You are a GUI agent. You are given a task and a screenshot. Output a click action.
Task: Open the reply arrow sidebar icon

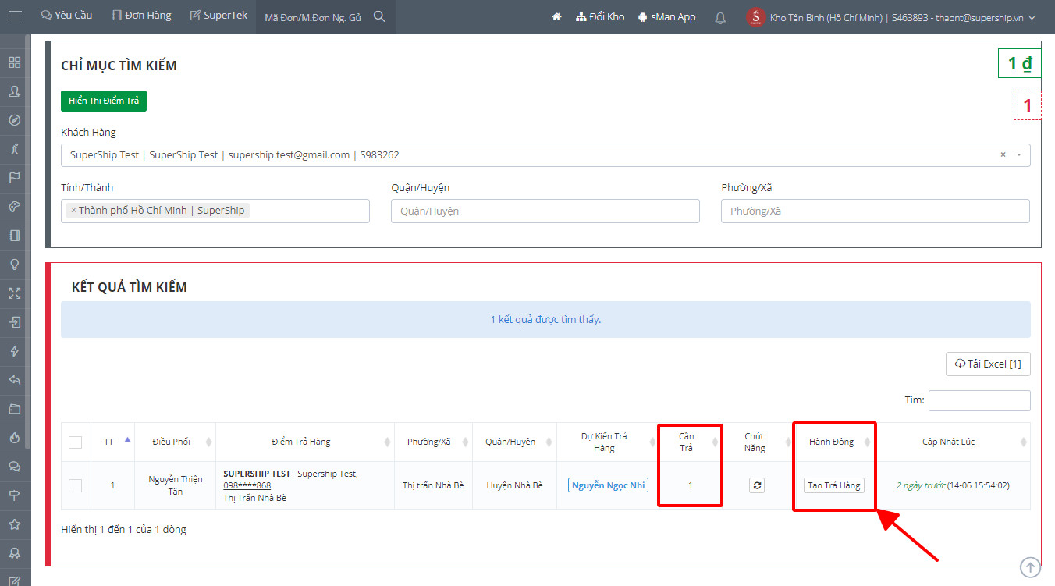[x=14, y=380]
